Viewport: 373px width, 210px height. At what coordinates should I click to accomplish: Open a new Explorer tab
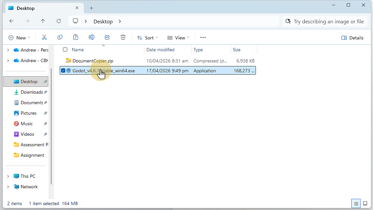tap(91, 8)
